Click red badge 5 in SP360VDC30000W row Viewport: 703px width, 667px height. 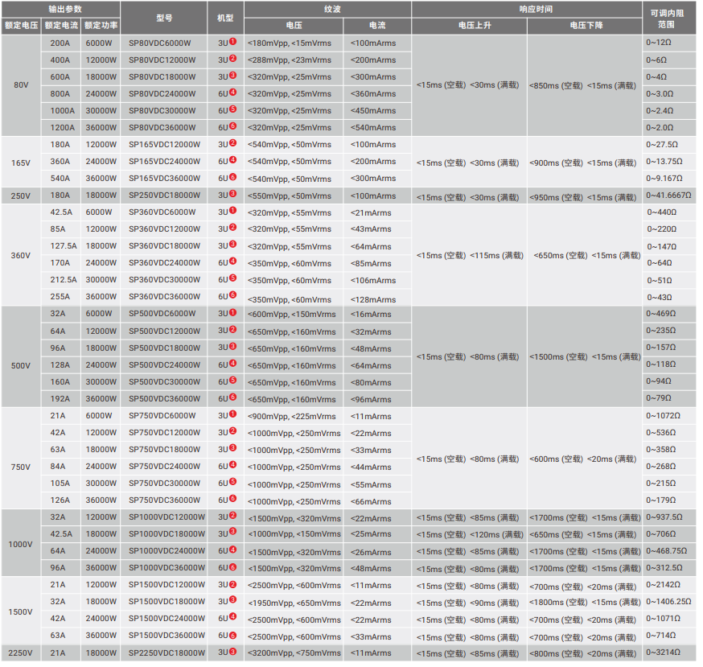pos(232,278)
